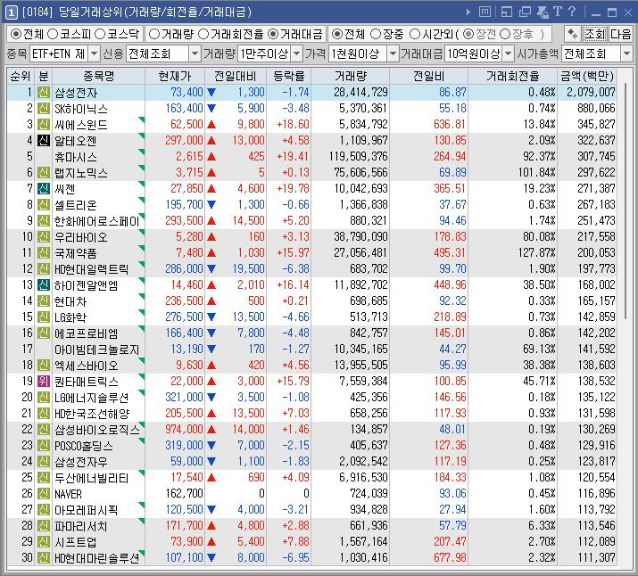Click the HD현대마린솔루션 row name
The height and width of the screenshot is (576, 638).
[97, 558]
